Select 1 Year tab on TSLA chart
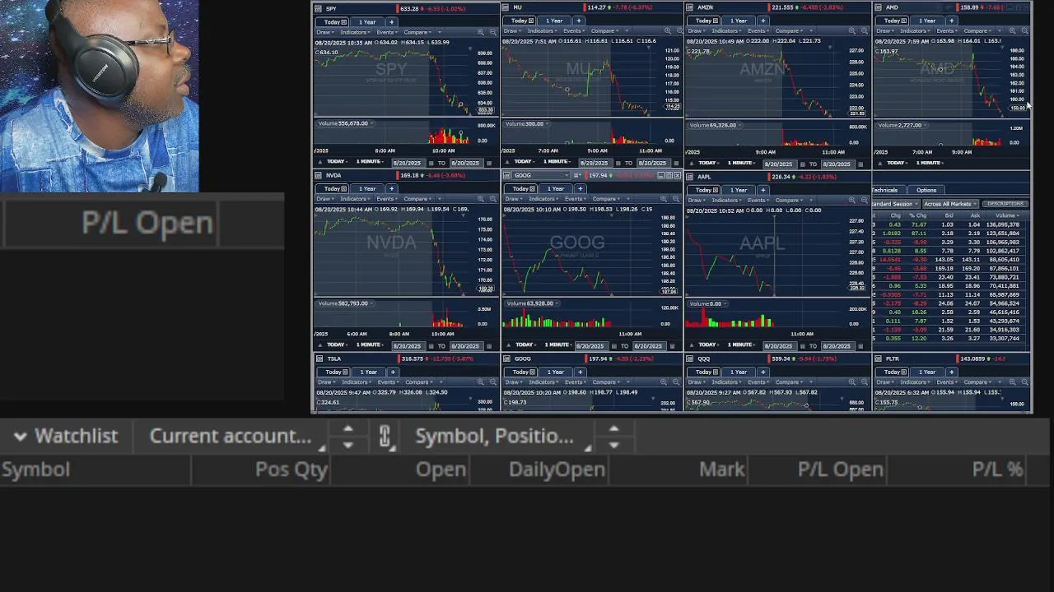This screenshot has width=1054, height=592. 368,372
